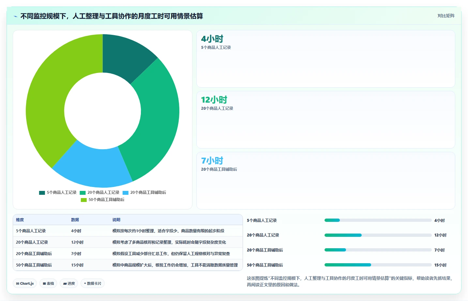This screenshot has height=301, width=468.
Task: Click the 表格 tag
Action: pos(48,283)
